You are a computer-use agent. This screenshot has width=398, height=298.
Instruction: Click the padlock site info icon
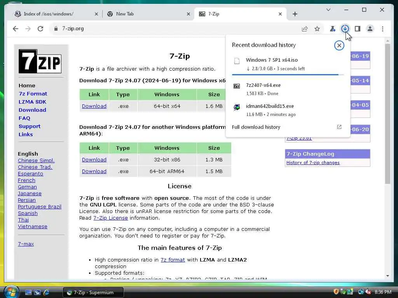(x=56, y=29)
